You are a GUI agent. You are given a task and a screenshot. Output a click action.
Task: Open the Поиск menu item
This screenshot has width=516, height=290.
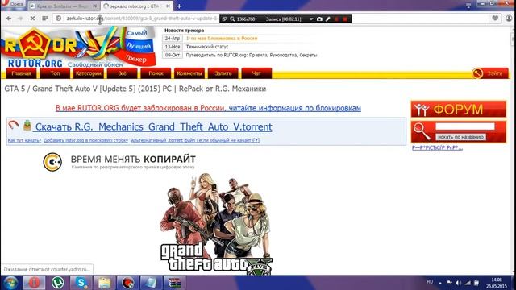(x=156, y=73)
